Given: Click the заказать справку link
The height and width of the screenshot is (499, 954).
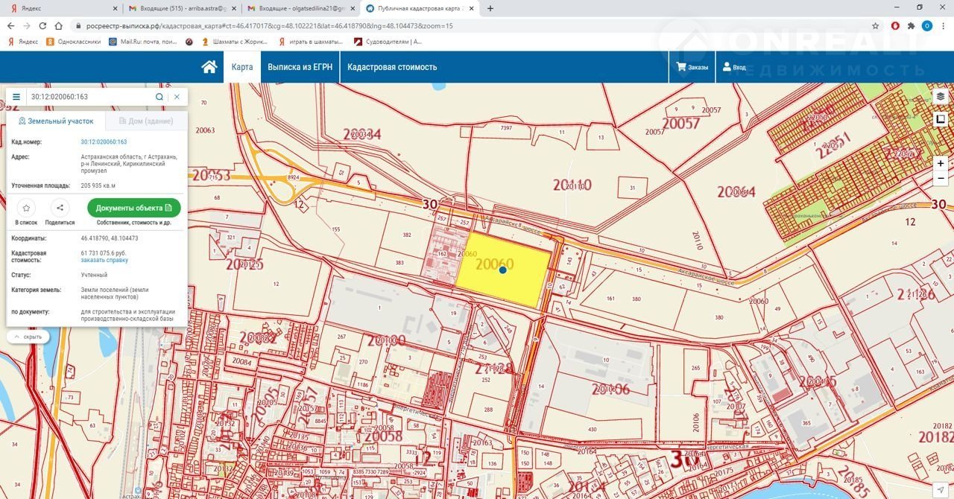Looking at the screenshot, I should click(x=104, y=261).
